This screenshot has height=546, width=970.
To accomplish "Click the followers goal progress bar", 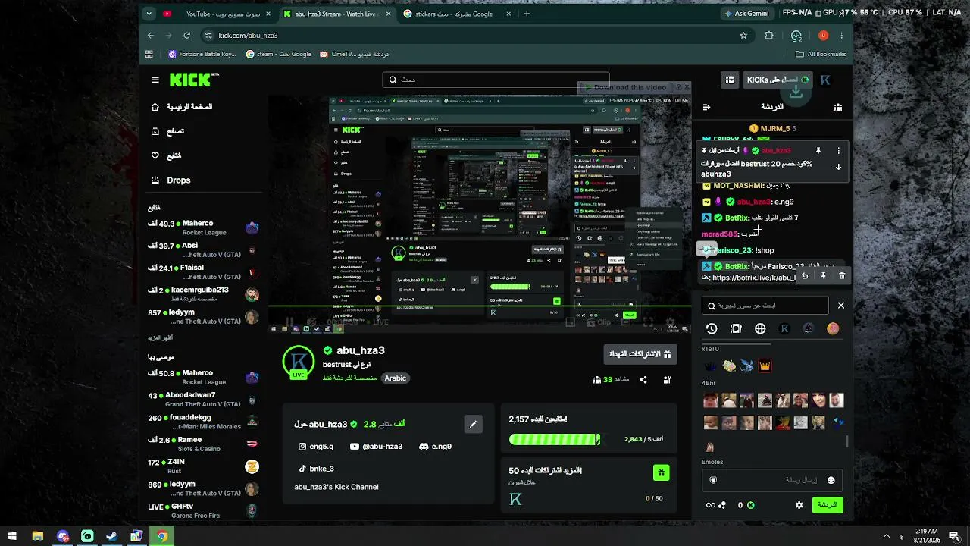I will tap(555, 440).
